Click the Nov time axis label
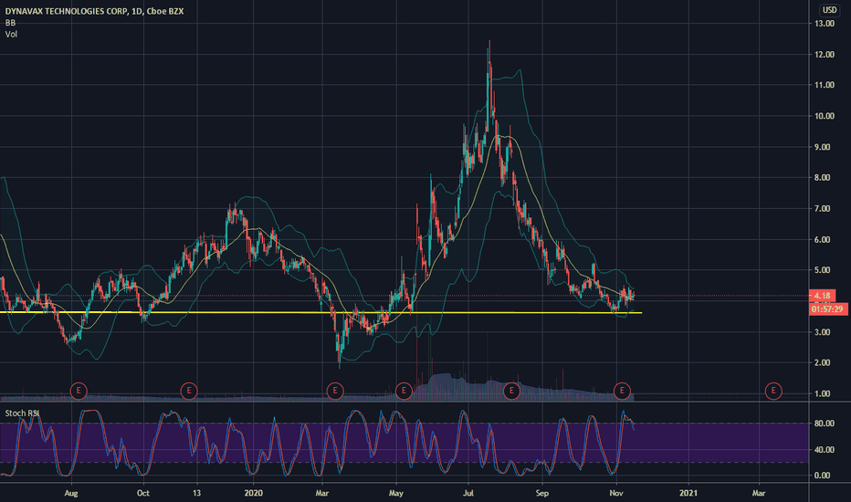The image size is (851, 502). tap(616, 493)
